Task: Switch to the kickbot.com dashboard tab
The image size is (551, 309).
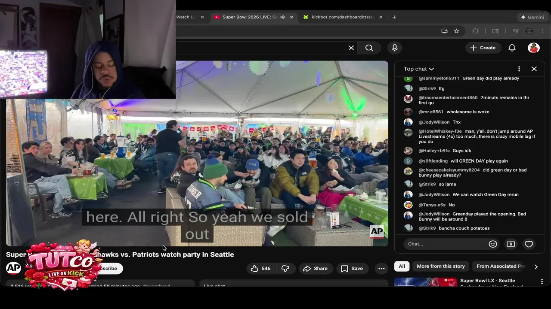Action: pyautogui.click(x=343, y=17)
